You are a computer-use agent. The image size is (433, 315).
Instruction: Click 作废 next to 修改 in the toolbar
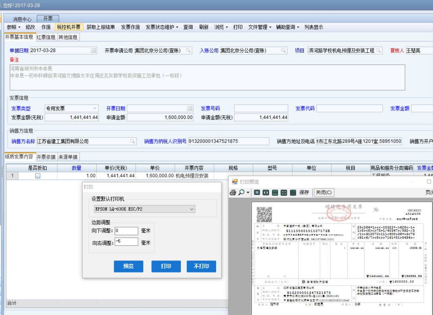(46, 27)
